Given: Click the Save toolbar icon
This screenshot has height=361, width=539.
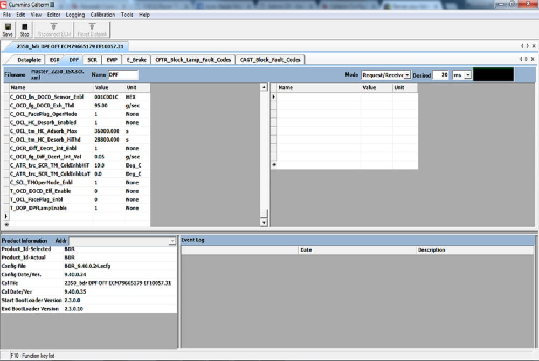Looking at the screenshot, I should (x=8, y=29).
